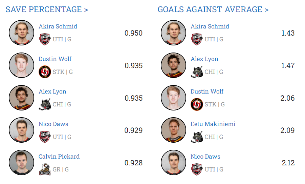Select Alex Lyon's name under Goals Against Average
The height and width of the screenshot is (184, 305).
point(204,59)
